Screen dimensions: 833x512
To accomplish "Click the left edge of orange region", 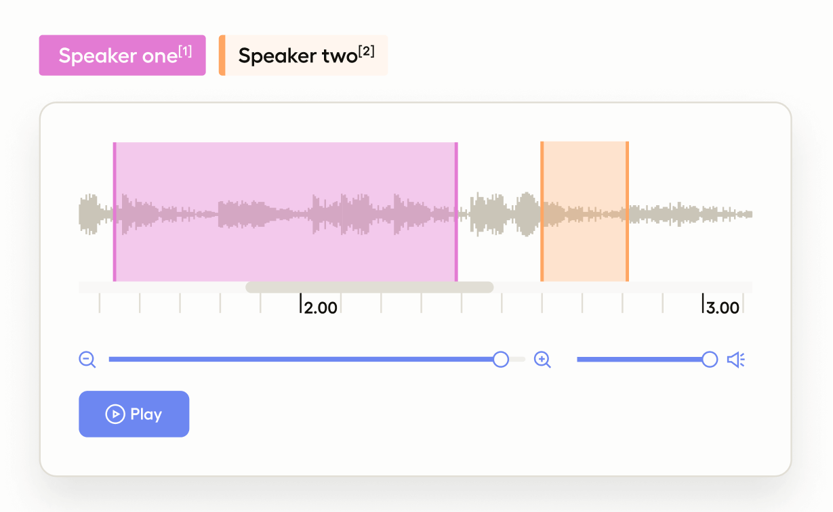I will (542, 211).
